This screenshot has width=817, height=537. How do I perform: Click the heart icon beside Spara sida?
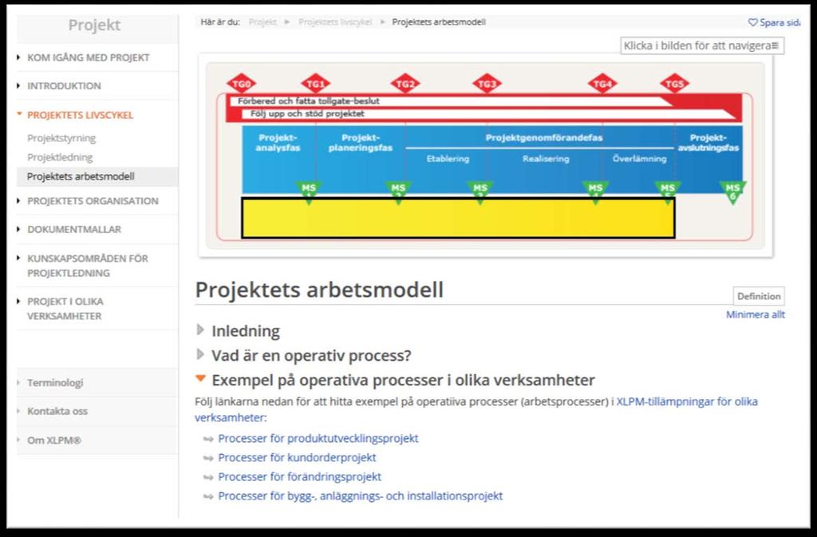click(x=753, y=22)
